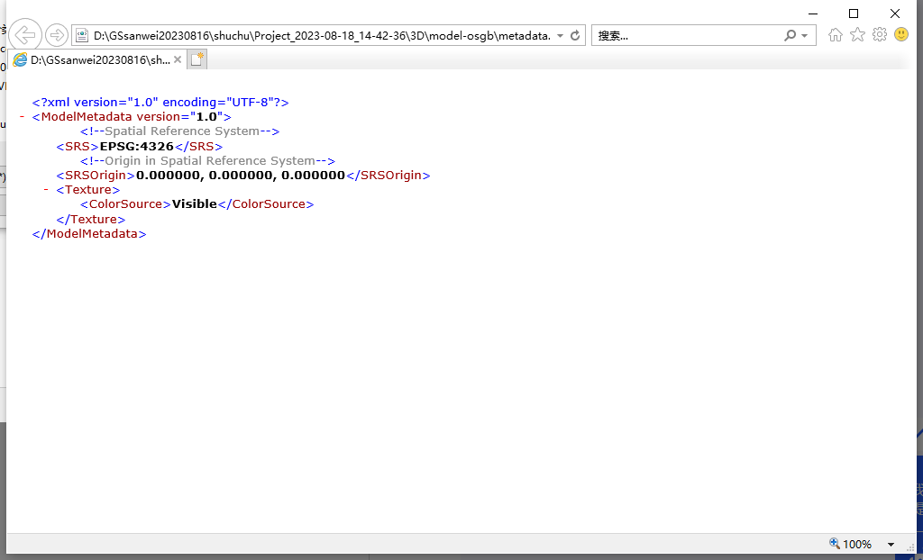Open the zoom level dropdown arrow
The image size is (923, 560).
(x=891, y=545)
